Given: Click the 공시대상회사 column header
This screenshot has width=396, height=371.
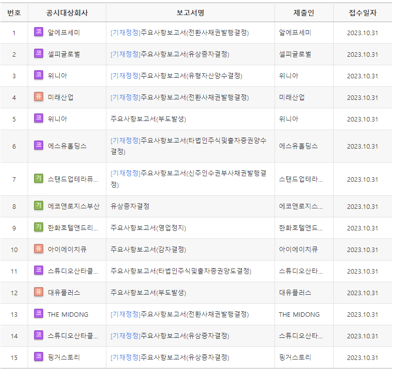Looking at the screenshot, I should pyautogui.click(x=67, y=13).
